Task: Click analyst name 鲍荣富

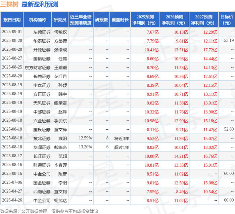Action: click(x=60, y=103)
